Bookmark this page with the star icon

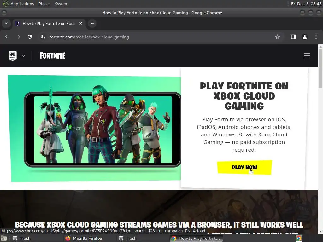click(278, 37)
